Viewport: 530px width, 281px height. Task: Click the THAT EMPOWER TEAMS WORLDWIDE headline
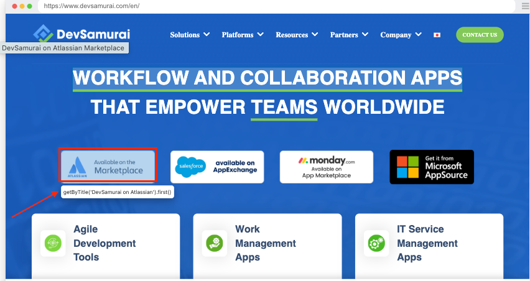point(267,107)
